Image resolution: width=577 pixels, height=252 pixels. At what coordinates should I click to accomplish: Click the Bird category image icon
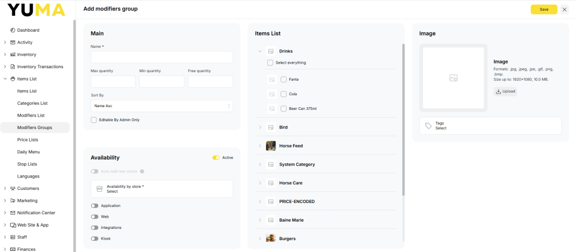[x=271, y=127]
